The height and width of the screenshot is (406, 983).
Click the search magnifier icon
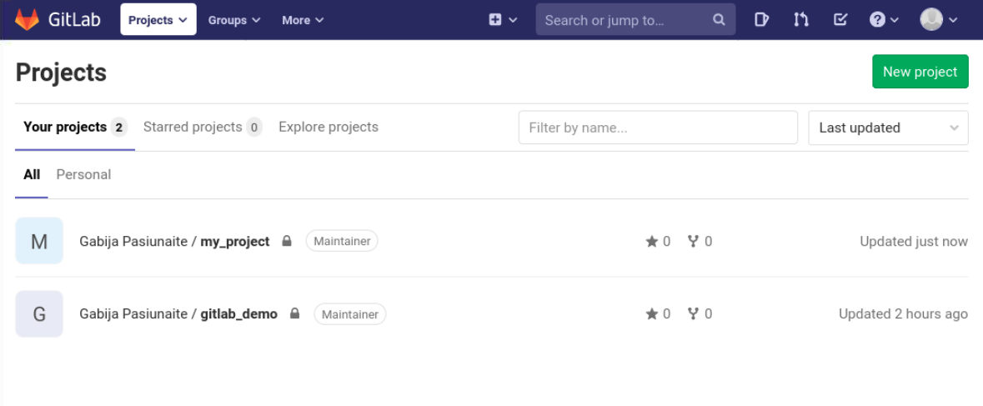[x=719, y=20]
